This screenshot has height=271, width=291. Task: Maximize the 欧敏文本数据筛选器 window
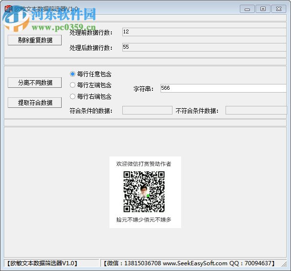tap(263, 9)
